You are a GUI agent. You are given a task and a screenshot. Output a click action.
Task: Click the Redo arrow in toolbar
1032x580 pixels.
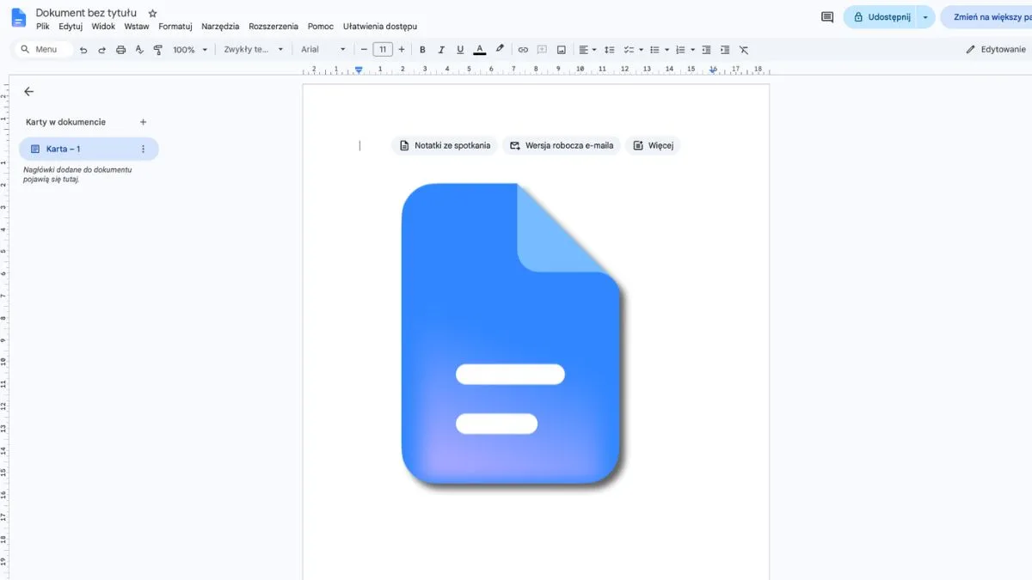(101, 50)
